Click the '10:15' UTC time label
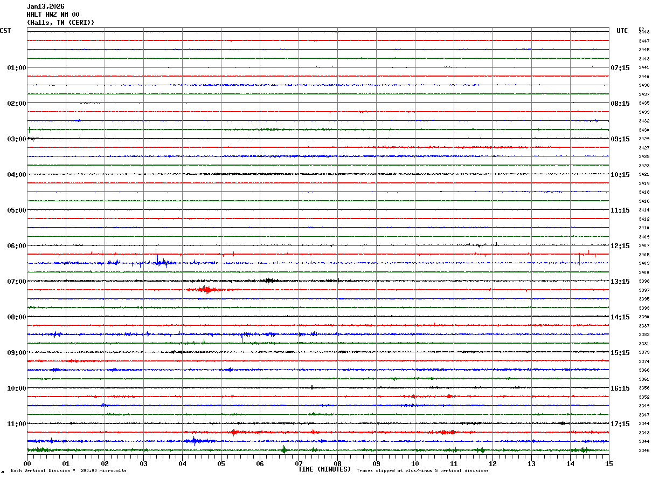Viewport: 652px width, 478px height. point(620,175)
